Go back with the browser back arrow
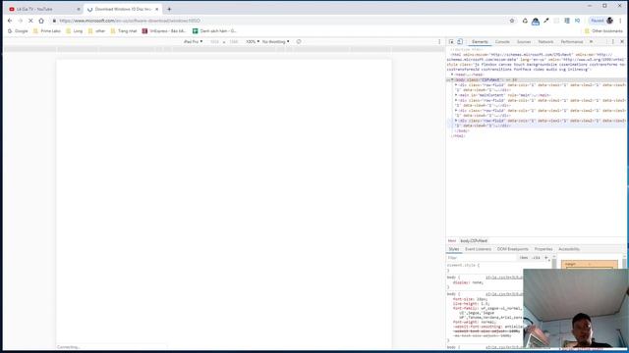 click(x=10, y=21)
